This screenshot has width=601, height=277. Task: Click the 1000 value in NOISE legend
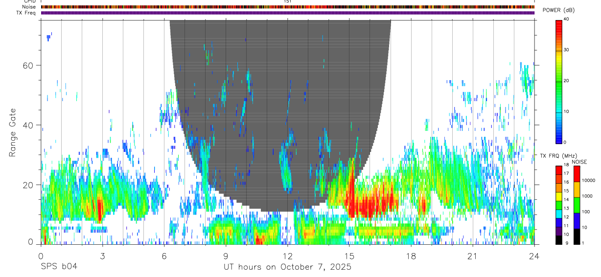[587, 196]
